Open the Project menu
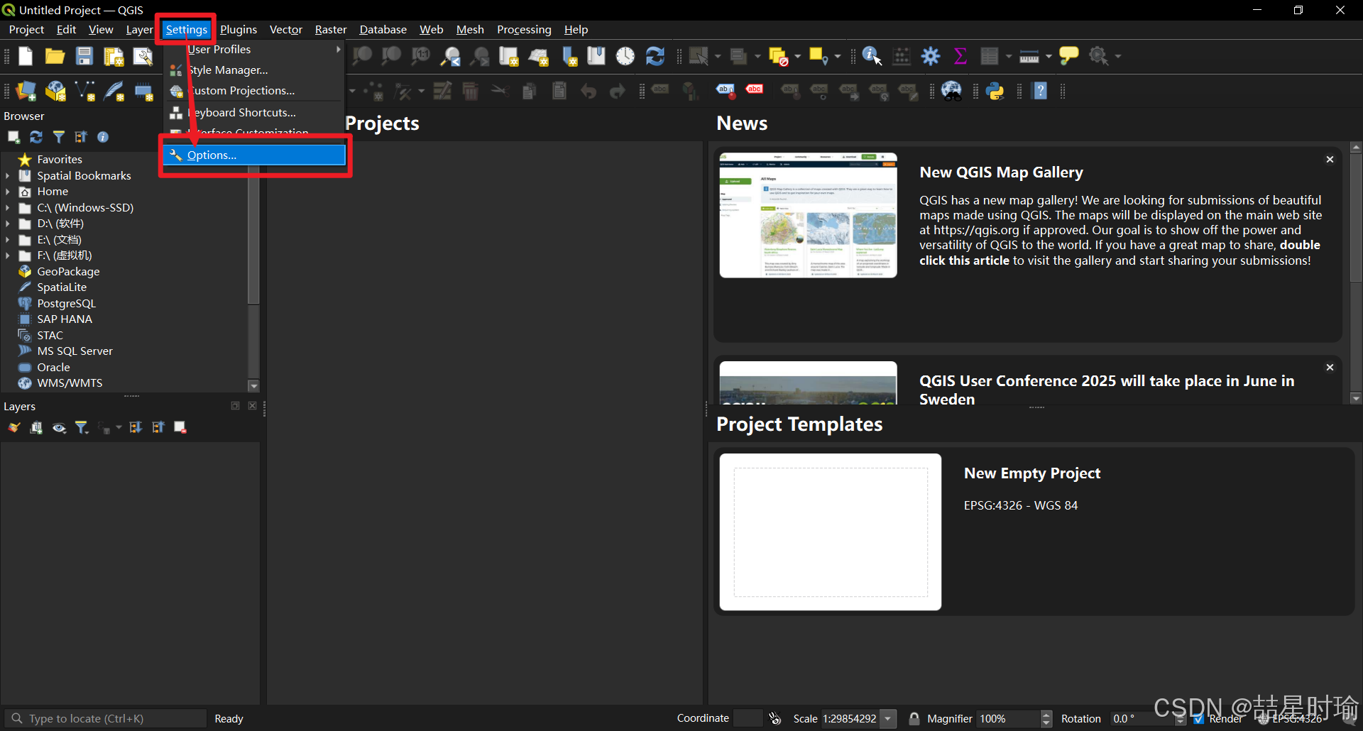Image resolution: width=1363 pixels, height=731 pixels. 26,30
